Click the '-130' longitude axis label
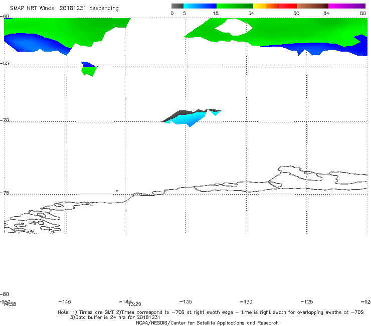This screenshot has width=371, height=326. point(246,302)
